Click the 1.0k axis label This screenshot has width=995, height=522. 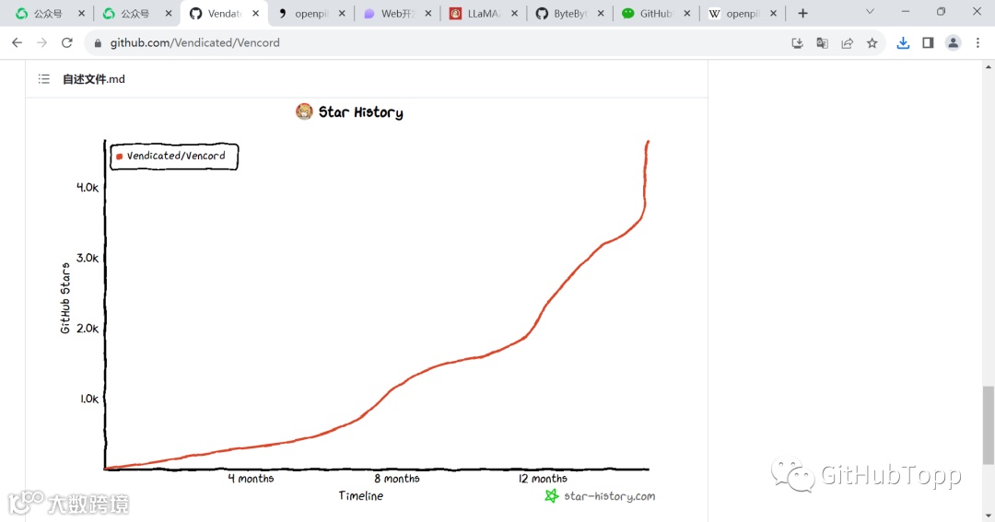(x=88, y=399)
